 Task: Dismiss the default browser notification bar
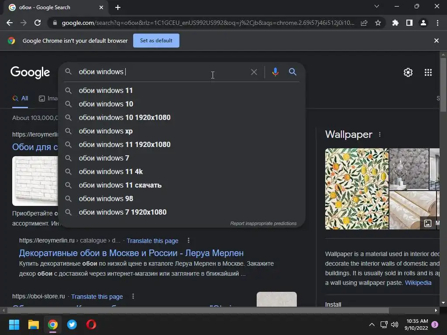pyautogui.click(x=437, y=41)
